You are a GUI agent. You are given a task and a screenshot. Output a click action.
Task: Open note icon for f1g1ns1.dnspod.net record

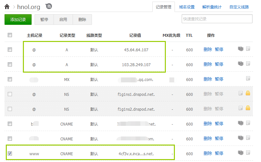click(241, 93)
